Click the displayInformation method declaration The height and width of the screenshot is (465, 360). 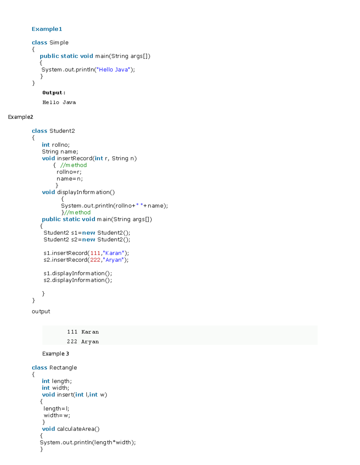tap(79, 192)
